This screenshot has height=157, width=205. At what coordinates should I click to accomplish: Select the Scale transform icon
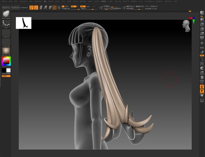pyautogui.click(x=46, y=8)
